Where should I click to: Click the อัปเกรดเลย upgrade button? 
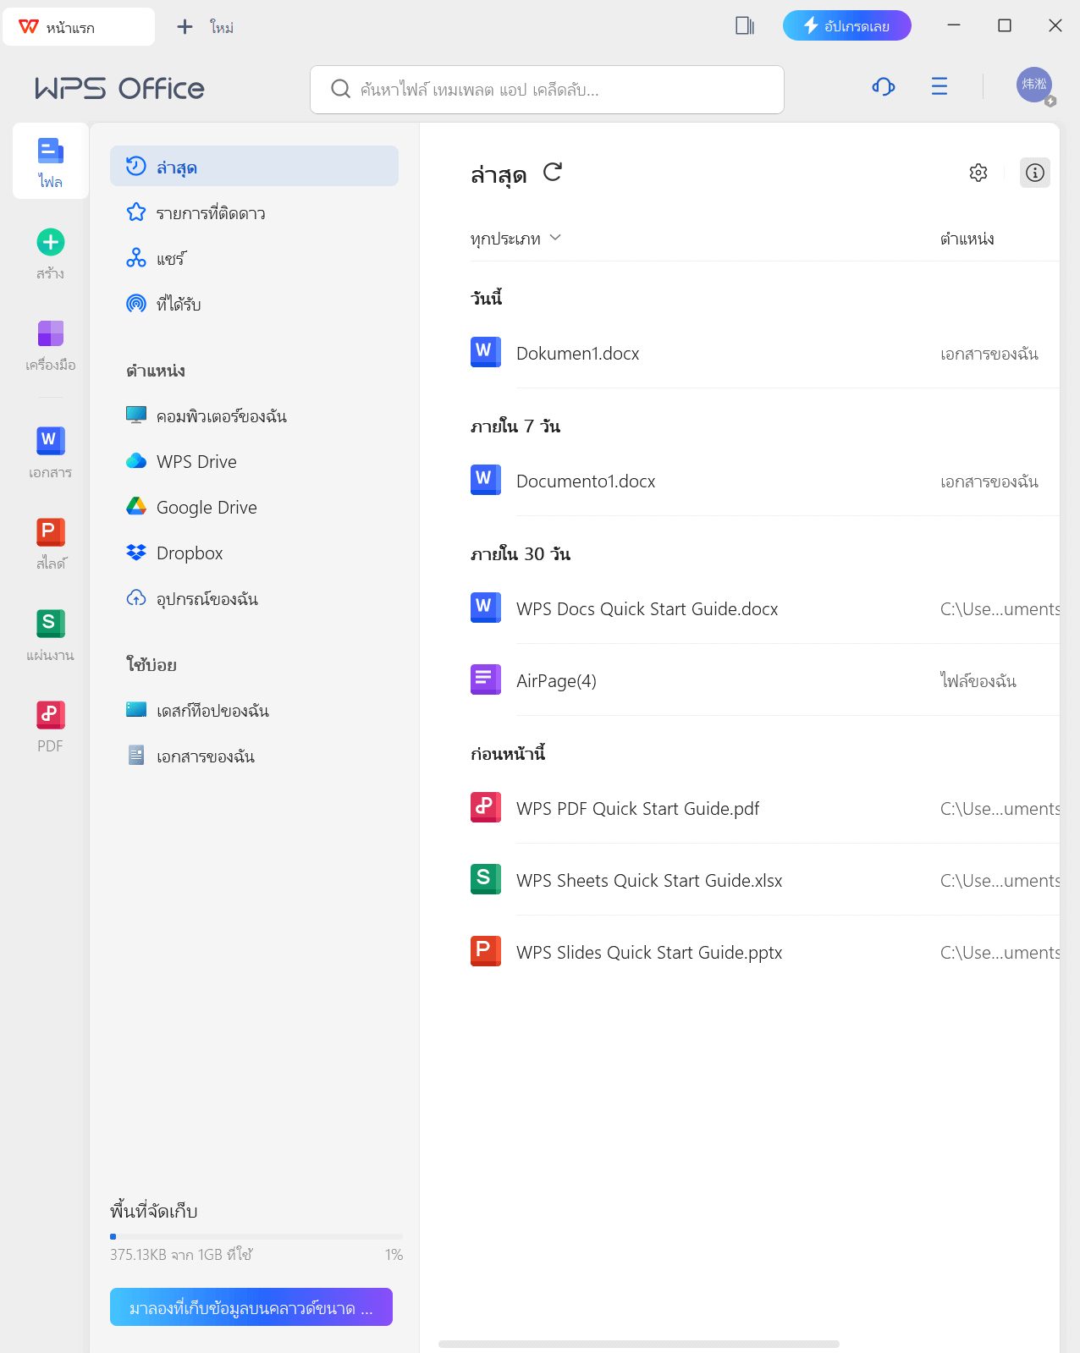[846, 26]
